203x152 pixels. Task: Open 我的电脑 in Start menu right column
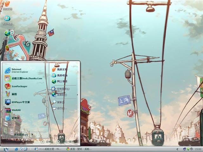pyautogui.click(x=60, y=75)
